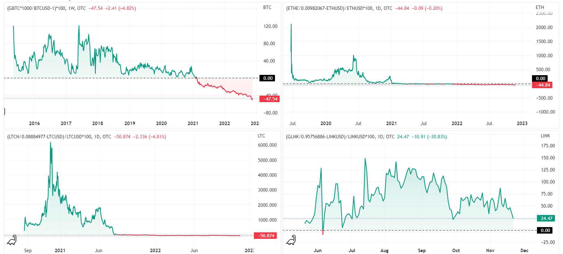Click 2020 on the ETHE chart time axis
Image resolution: width=563 pixels, height=254 pixels.
[326, 123]
